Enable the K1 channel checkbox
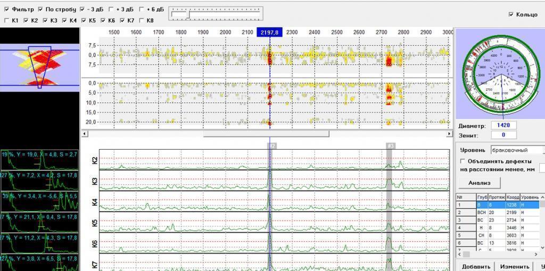 (x=7, y=20)
